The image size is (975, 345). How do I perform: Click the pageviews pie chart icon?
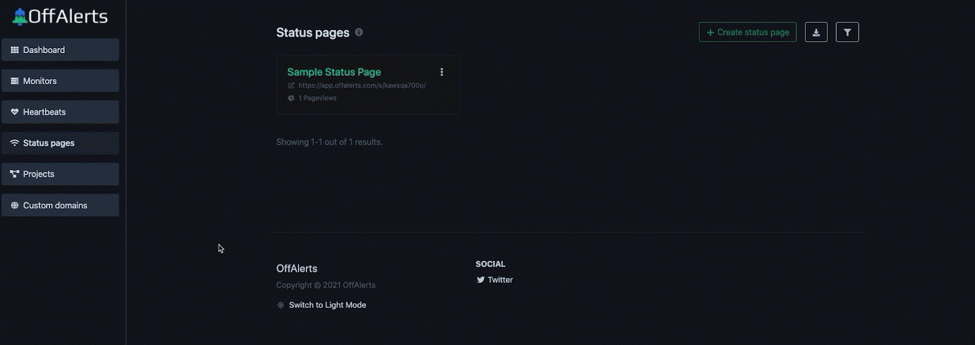coord(291,98)
